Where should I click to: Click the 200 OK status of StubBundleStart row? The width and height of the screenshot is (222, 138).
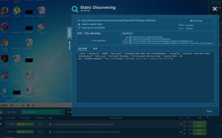[x=25, y=132]
